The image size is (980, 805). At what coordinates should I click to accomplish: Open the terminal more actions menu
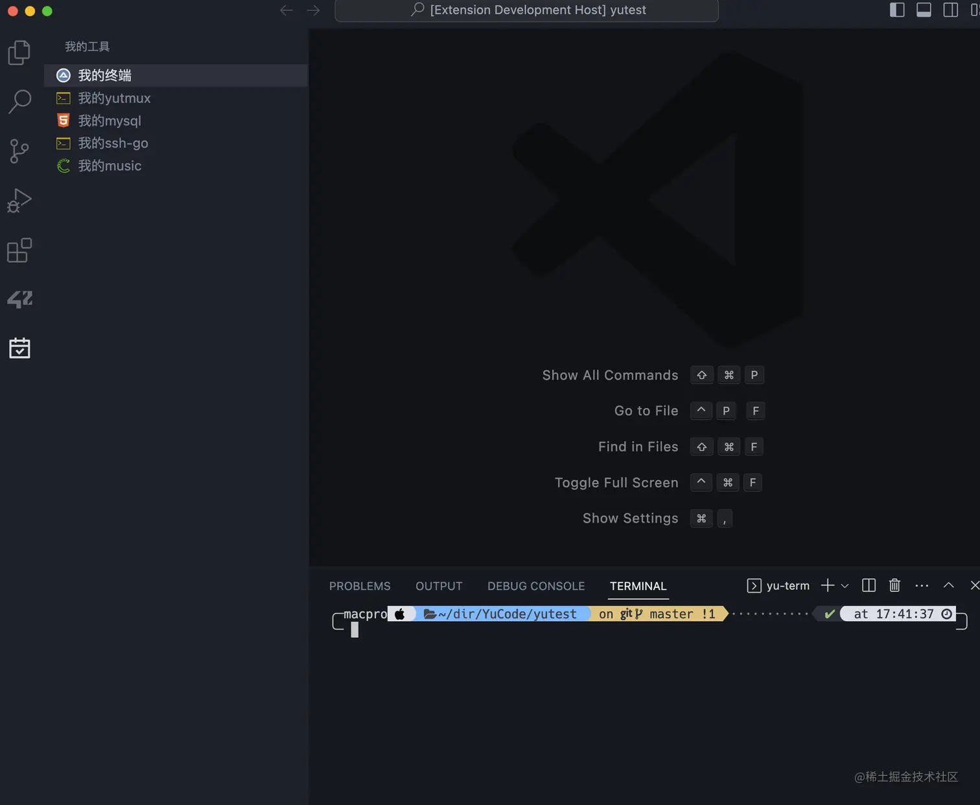pos(922,585)
